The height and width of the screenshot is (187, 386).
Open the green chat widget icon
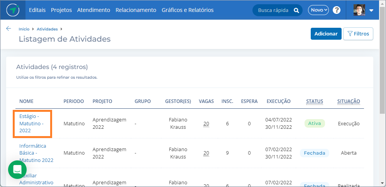click(17, 170)
